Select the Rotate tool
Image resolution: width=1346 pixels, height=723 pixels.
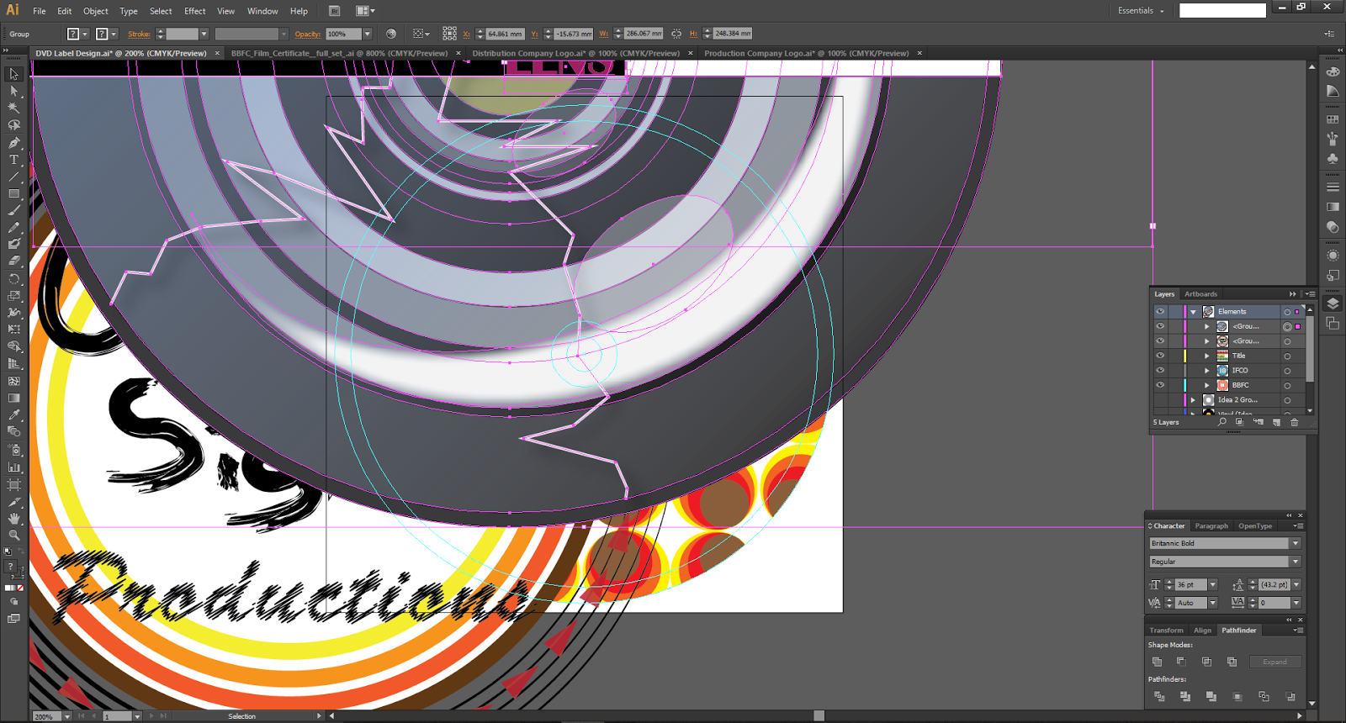pos(13,279)
